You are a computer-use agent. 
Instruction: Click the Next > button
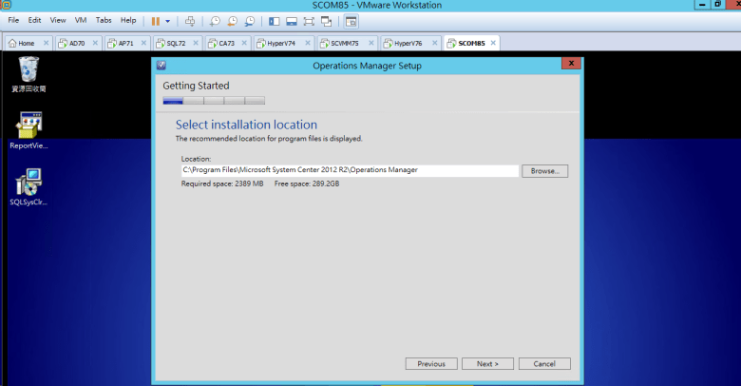[487, 363]
